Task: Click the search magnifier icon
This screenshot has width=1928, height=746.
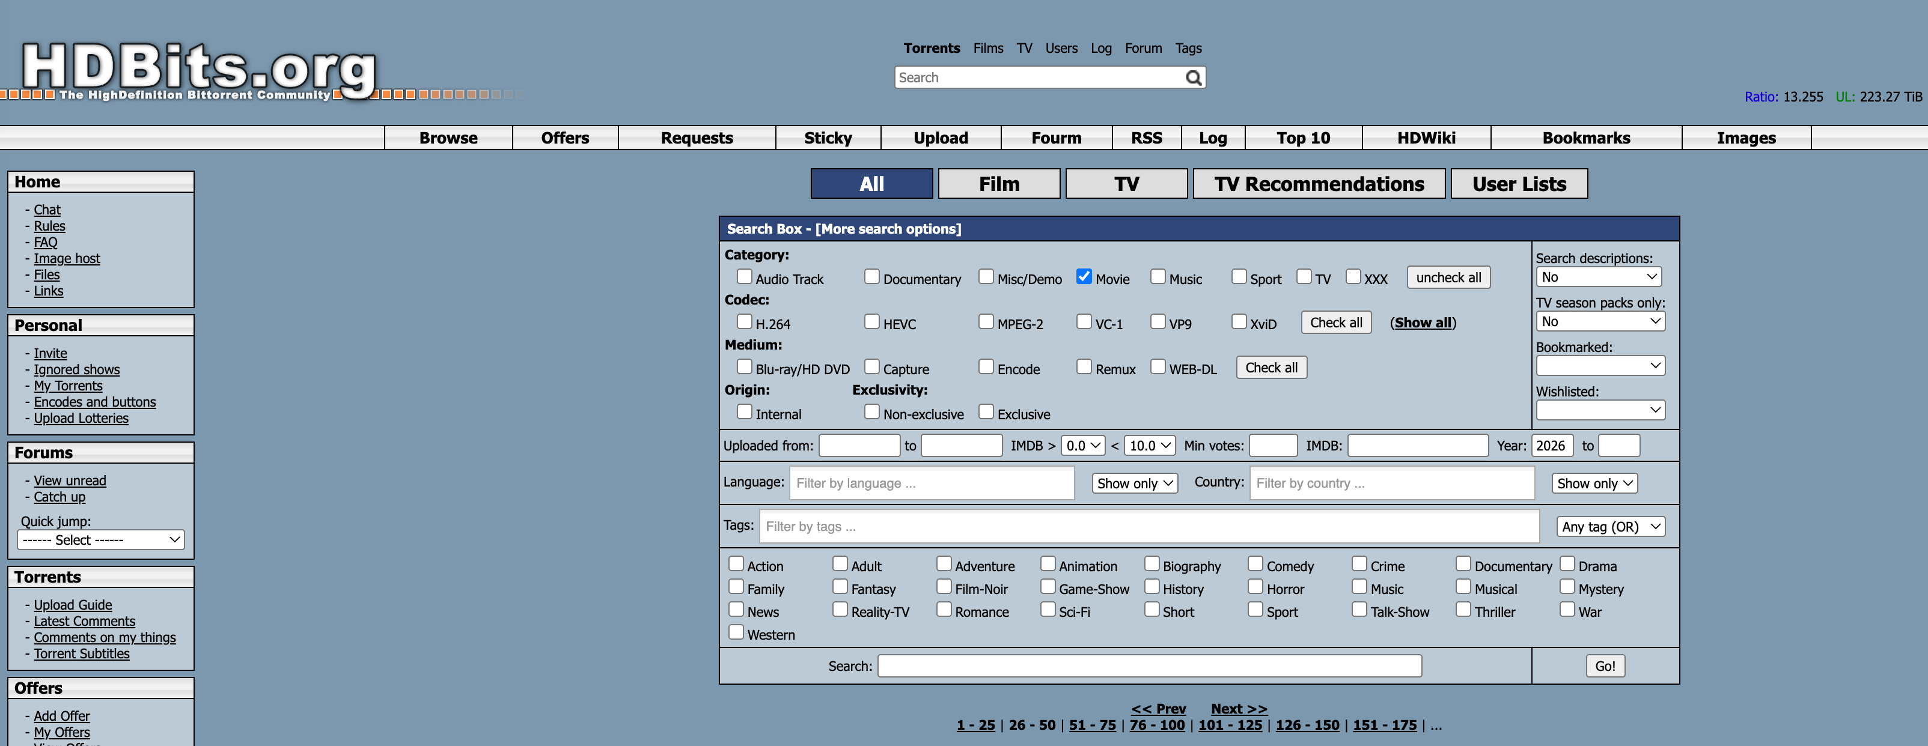Action: 1193,78
